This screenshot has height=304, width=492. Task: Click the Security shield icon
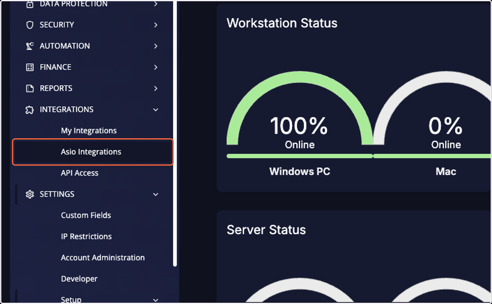tap(30, 25)
